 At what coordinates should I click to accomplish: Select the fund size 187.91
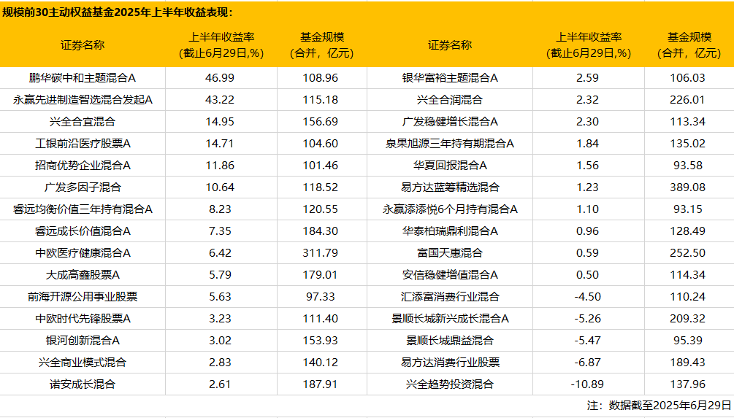click(320, 384)
